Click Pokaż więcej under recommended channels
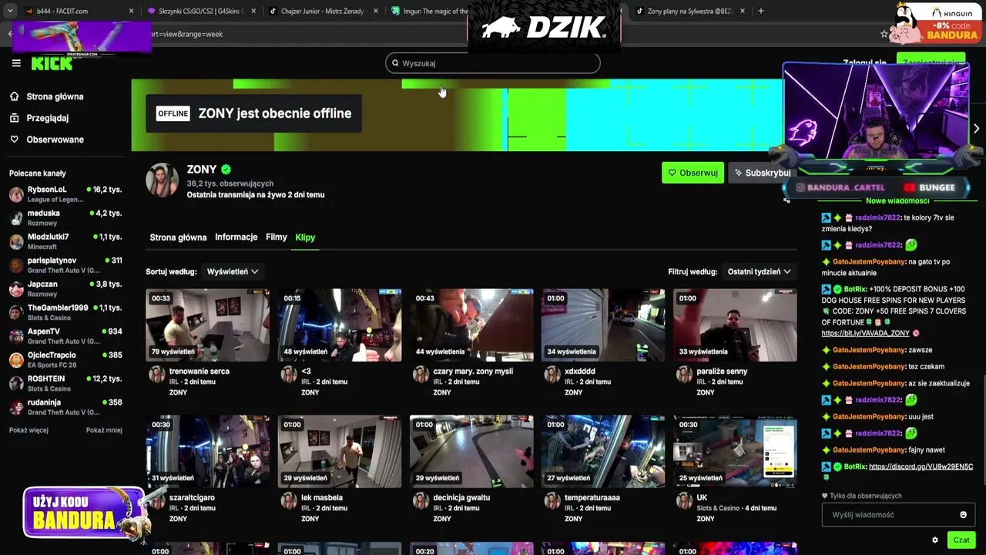 [29, 430]
